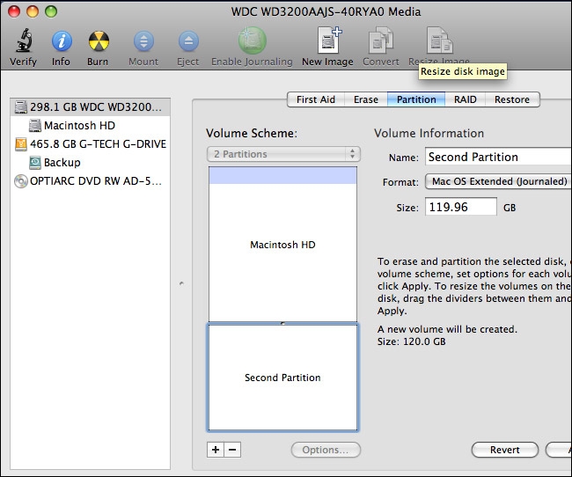
Task: Click the divider handle between partitions
Action: [x=282, y=323]
